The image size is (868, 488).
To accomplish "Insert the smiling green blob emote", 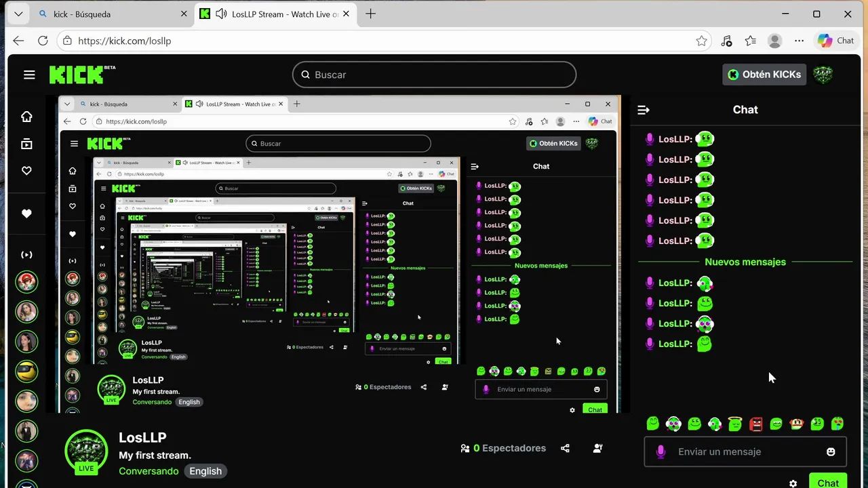I will [653, 424].
